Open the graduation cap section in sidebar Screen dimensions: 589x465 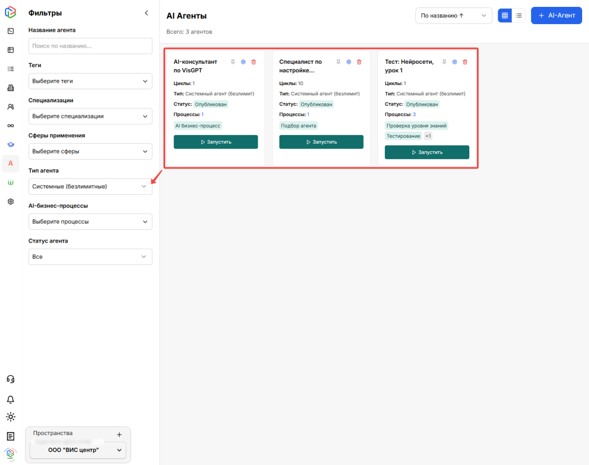[x=10, y=145]
